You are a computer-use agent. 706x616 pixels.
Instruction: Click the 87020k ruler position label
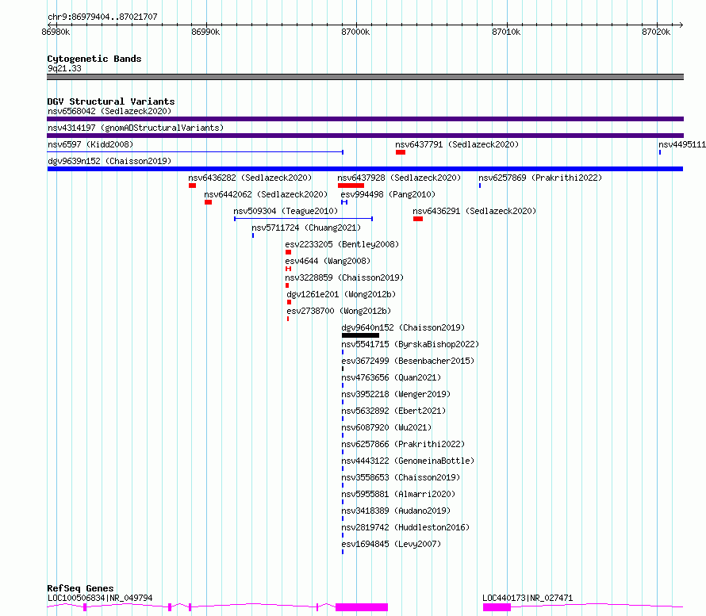pos(656,32)
